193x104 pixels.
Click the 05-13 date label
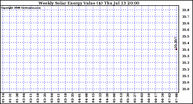(x=121, y=98)
